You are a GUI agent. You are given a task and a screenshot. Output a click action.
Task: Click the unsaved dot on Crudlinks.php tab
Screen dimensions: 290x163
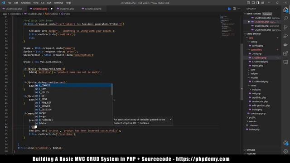pos(52,9)
